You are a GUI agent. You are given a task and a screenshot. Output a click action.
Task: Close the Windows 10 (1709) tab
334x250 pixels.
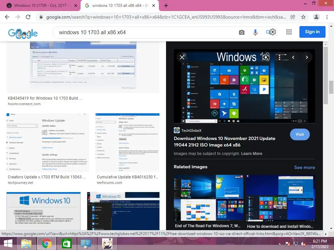coord(76,6)
